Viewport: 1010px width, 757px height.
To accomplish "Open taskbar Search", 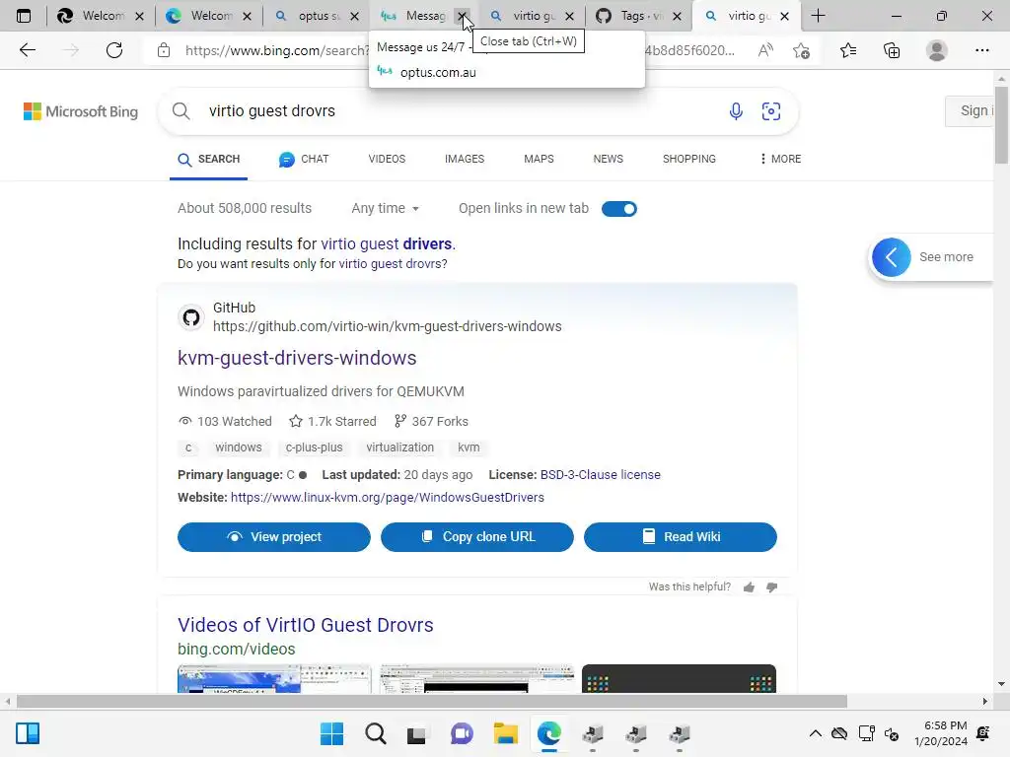I will click(376, 733).
